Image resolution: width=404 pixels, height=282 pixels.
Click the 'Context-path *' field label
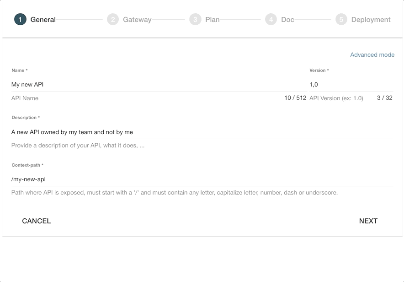click(27, 165)
